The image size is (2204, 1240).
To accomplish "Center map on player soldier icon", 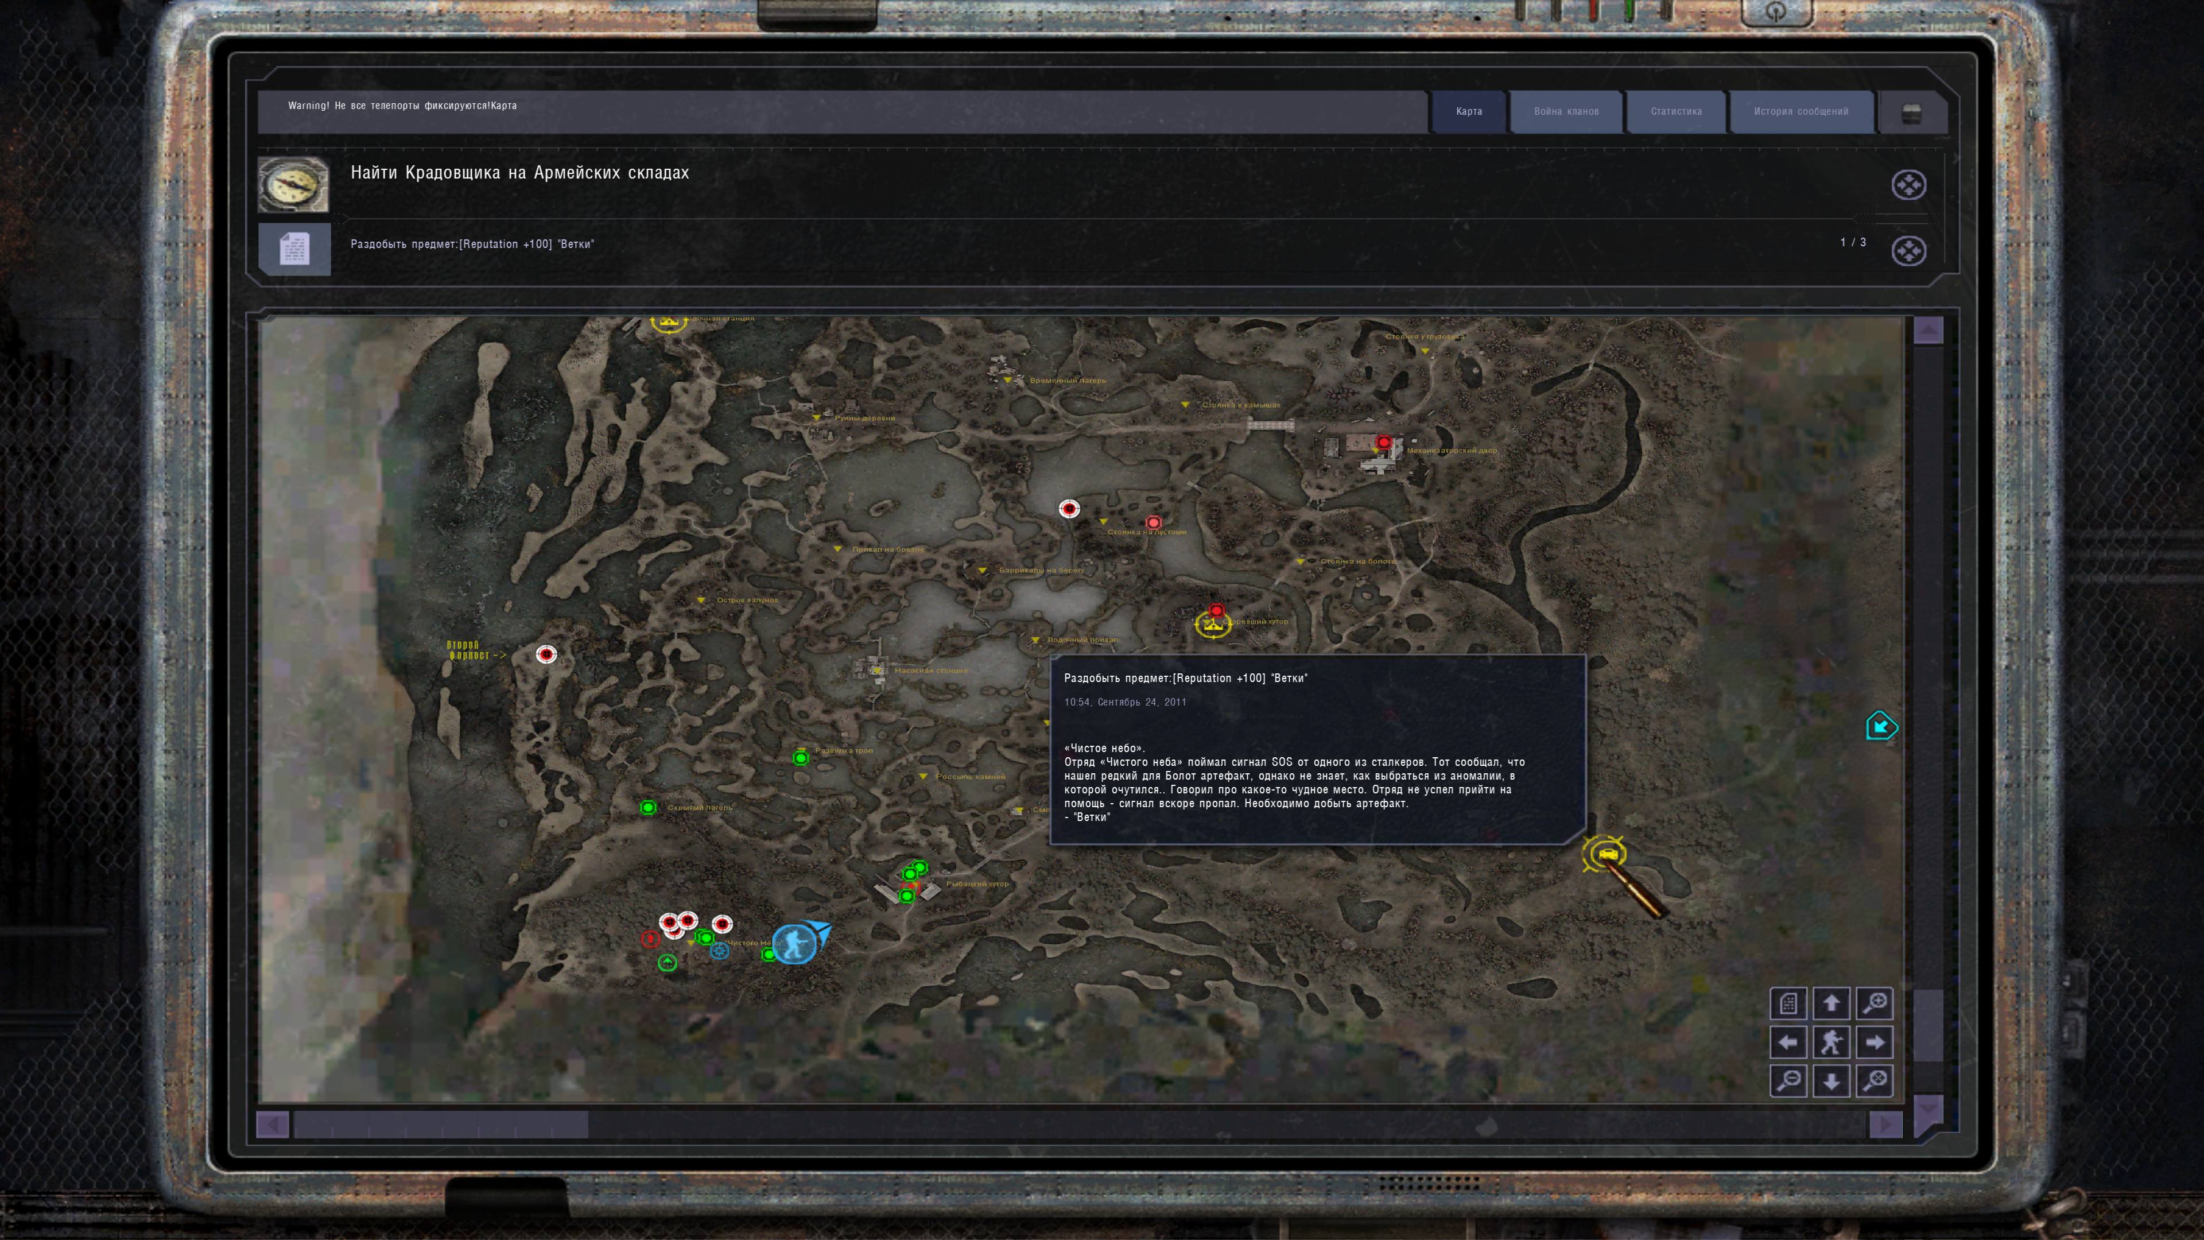I will pos(1831,1043).
